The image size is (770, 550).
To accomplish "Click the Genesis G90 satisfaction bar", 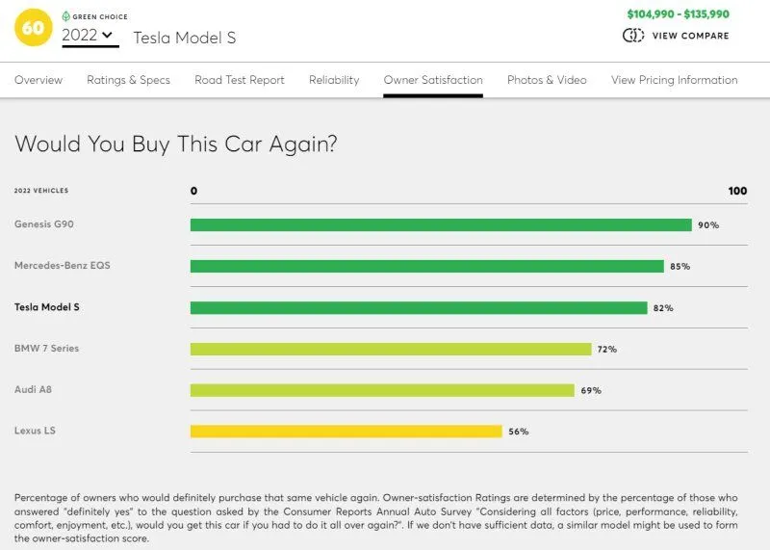I will [x=441, y=224].
